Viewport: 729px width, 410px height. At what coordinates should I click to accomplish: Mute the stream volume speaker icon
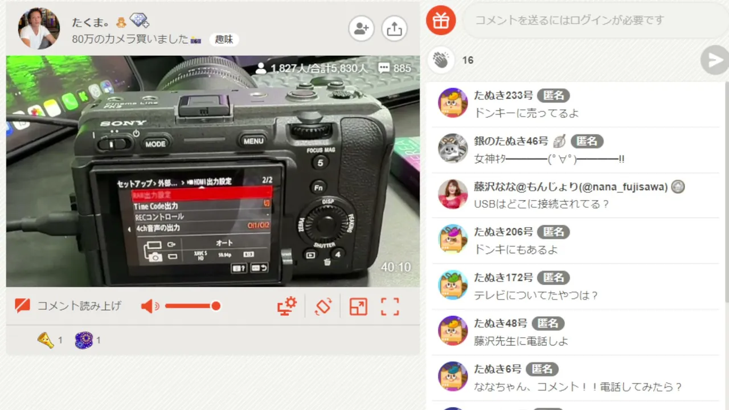(150, 306)
